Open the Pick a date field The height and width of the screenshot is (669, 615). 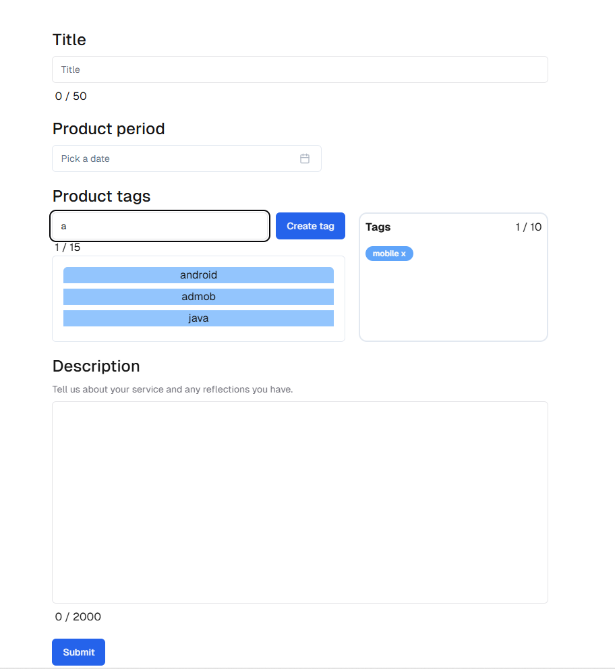[x=186, y=158]
